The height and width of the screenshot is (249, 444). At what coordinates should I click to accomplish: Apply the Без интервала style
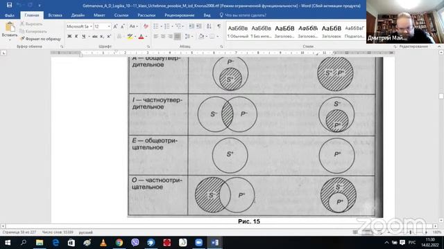click(x=261, y=31)
